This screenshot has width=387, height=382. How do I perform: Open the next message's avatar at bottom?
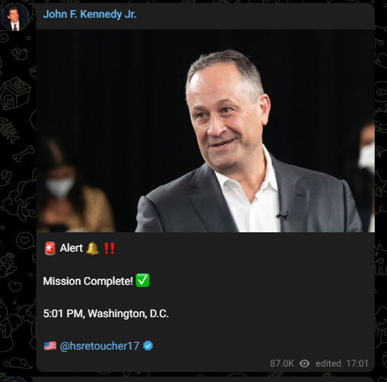pos(15,379)
